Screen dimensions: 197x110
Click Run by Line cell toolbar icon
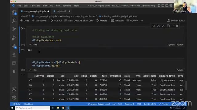[x=153, y=26]
